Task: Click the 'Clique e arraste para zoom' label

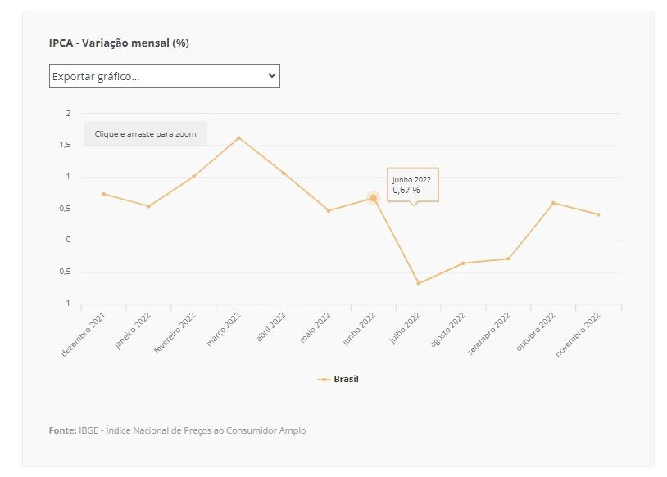Action: (x=146, y=134)
